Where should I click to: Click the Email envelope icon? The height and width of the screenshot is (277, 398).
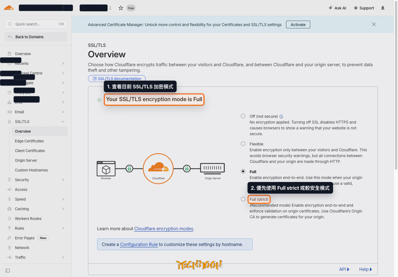[x=9, y=112]
